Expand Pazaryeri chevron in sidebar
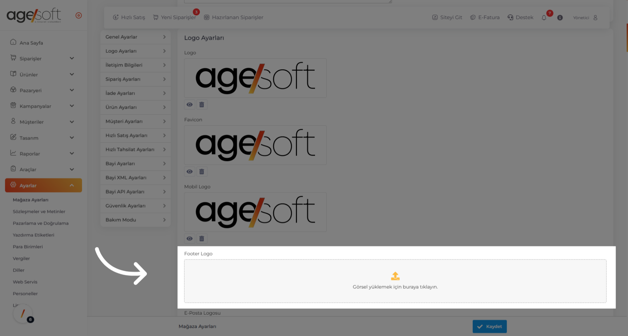 pyautogui.click(x=72, y=90)
